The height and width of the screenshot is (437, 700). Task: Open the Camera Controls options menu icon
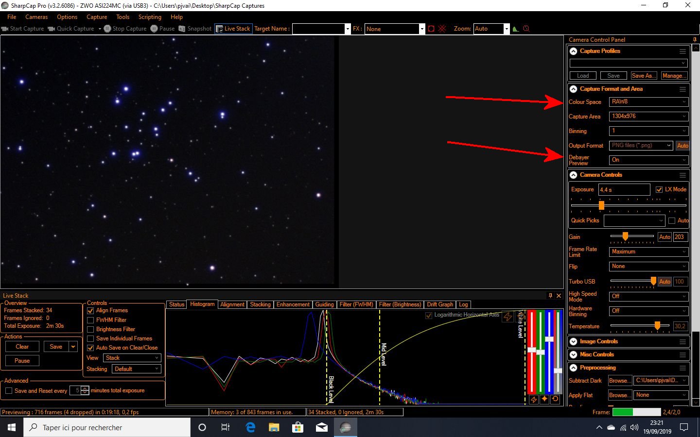tap(682, 175)
